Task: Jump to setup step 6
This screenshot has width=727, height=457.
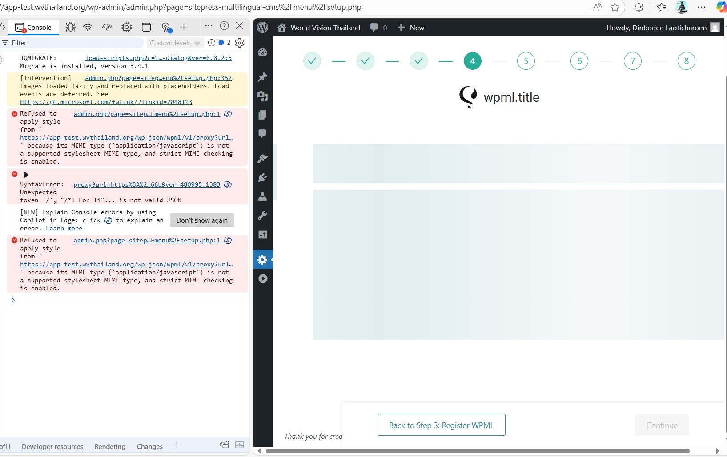Action: pyautogui.click(x=579, y=61)
